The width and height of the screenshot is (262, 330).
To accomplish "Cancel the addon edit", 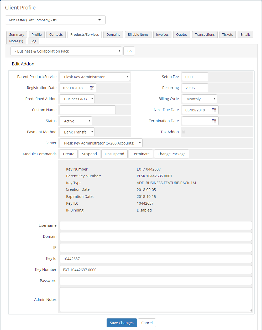I will (x=147, y=323).
